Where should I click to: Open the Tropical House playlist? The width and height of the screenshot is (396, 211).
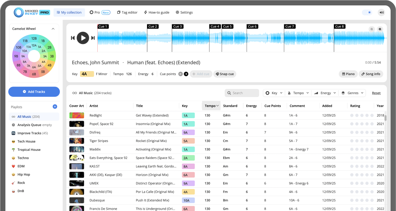(x=34, y=149)
